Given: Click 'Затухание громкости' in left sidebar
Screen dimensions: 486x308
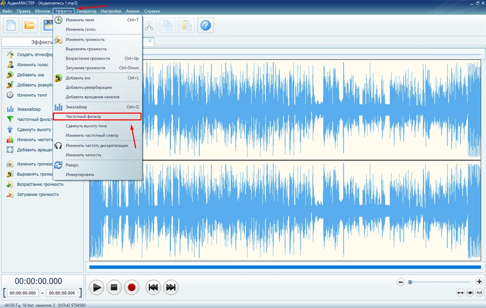Looking at the screenshot, I should [37, 194].
